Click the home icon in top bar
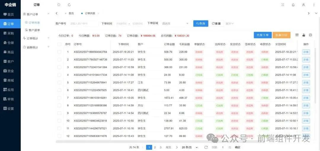 tap(59, 5)
